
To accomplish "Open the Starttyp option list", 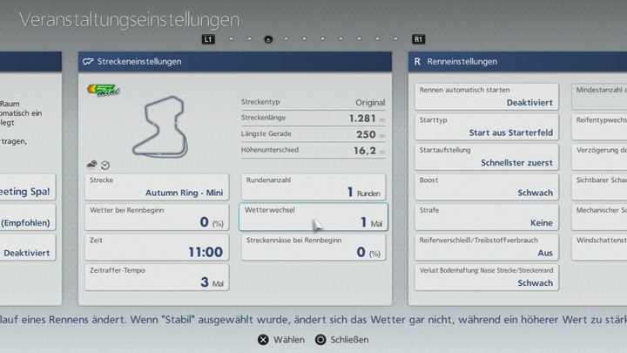I will pyautogui.click(x=486, y=127).
